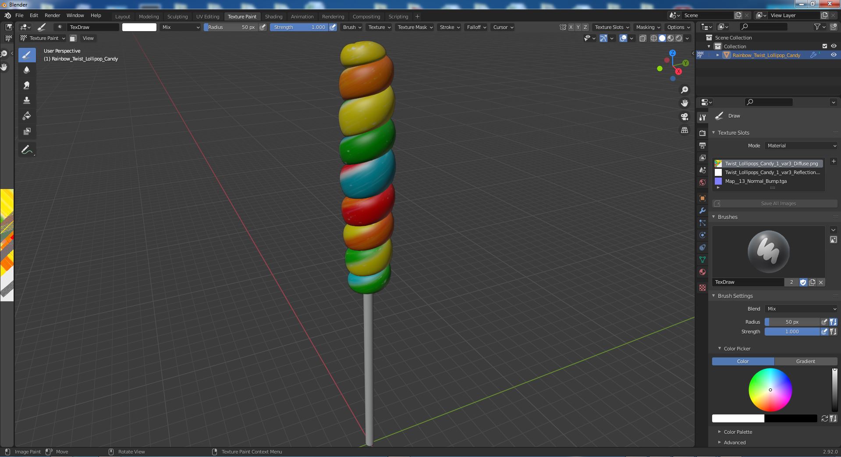The height and width of the screenshot is (457, 841).
Task: Select Map__13_Normal_Bump.tga texture slot
Action: coord(769,181)
